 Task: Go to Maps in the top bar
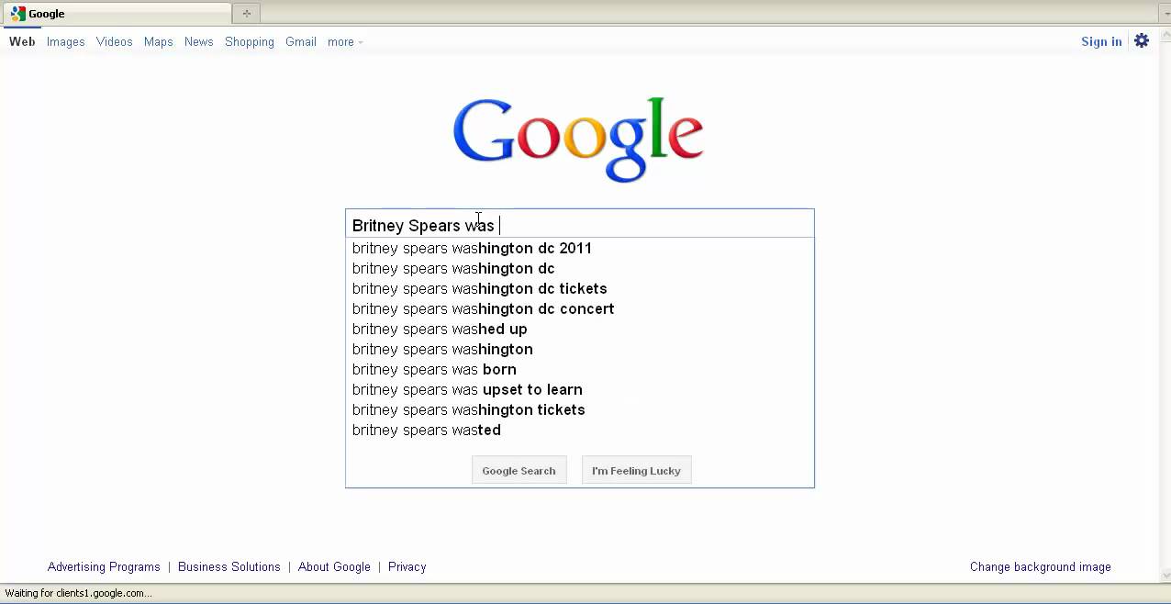tap(159, 41)
